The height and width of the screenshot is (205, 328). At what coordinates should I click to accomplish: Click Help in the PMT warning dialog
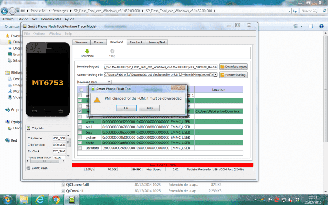click(x=149, y=108)
